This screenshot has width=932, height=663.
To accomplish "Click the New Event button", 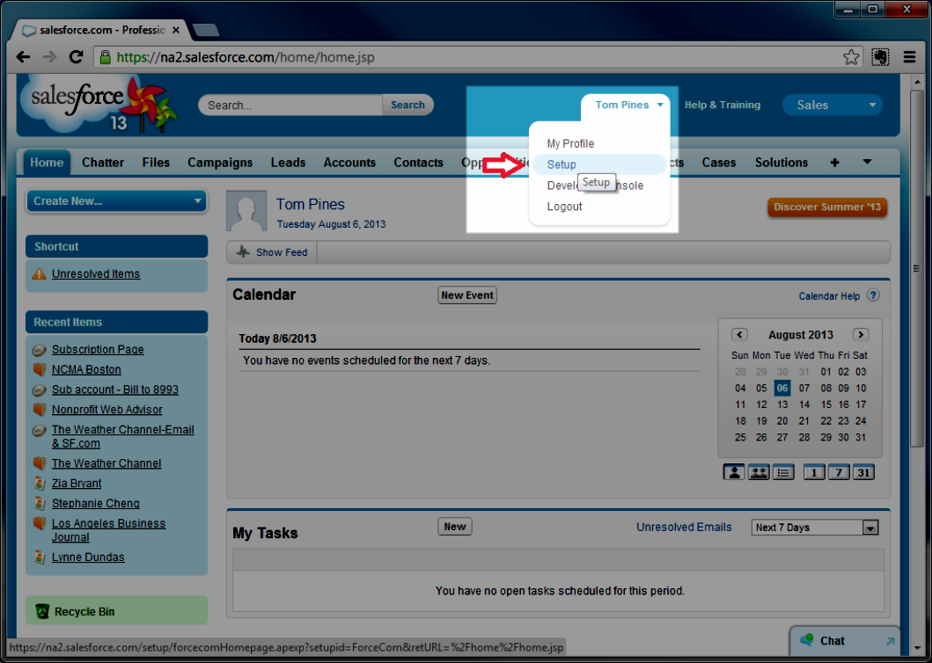I will coord(467,295).
